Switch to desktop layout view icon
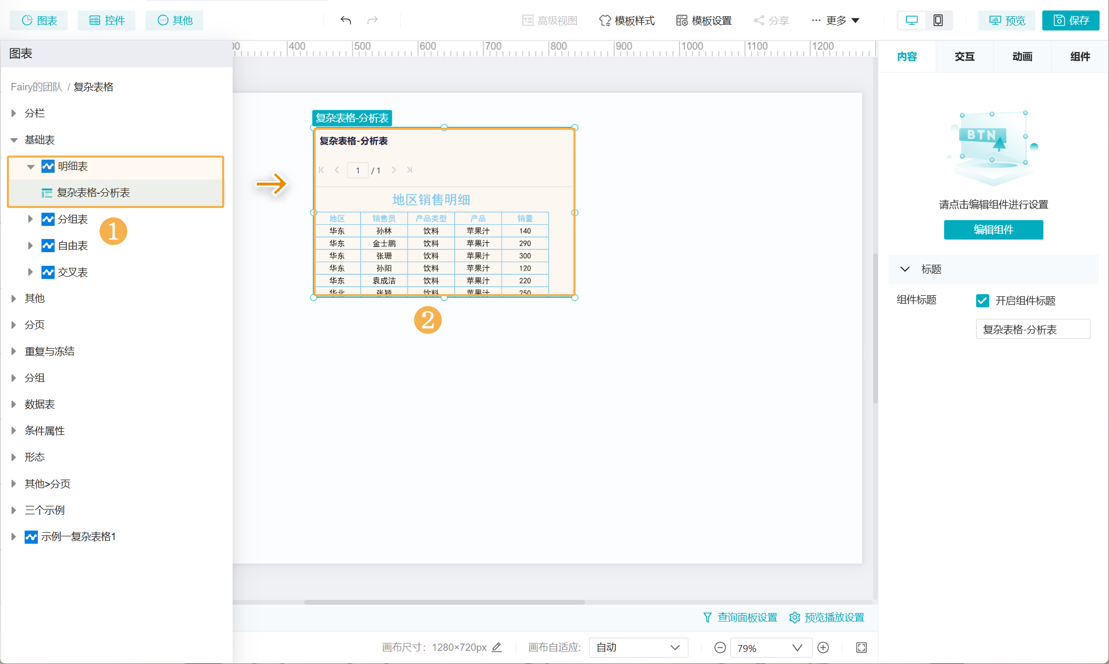This screenshot has height=664, width=1109. point(912,20)
